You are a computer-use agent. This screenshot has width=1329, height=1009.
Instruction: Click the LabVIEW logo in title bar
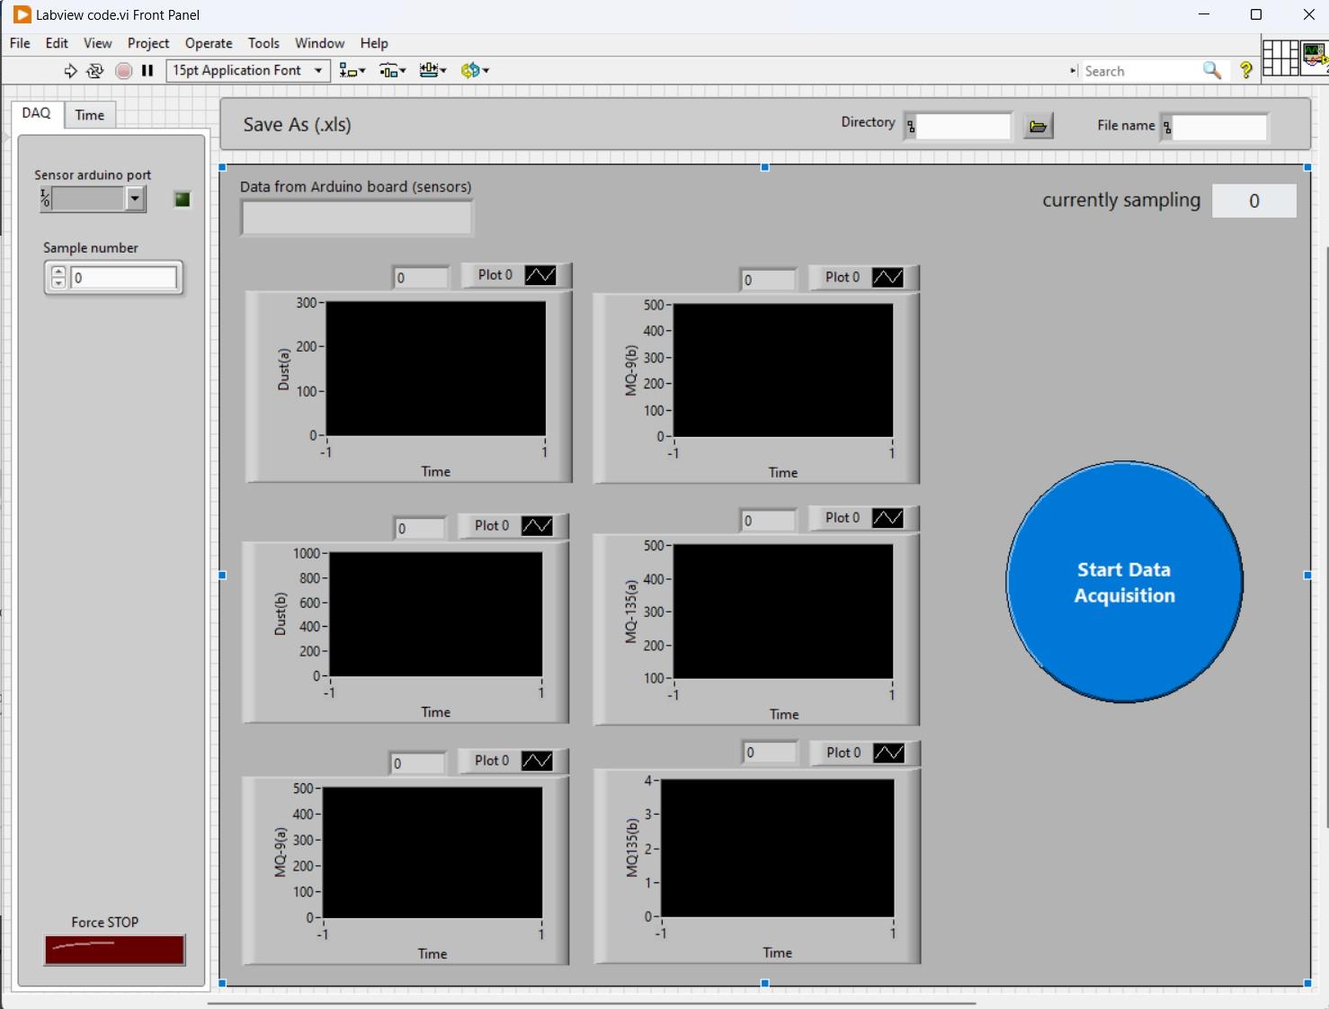point(22,14)
